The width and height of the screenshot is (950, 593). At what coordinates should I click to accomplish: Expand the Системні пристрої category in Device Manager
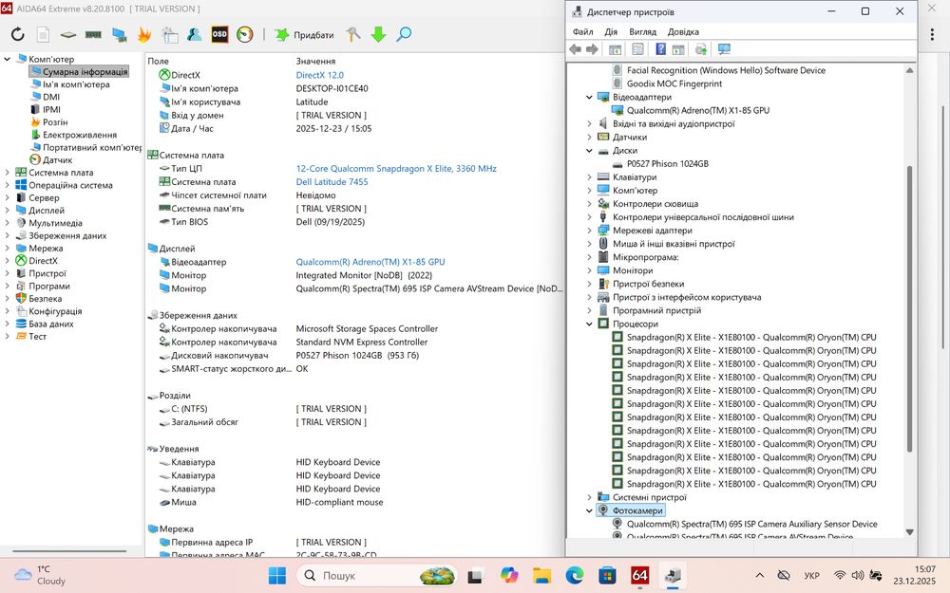[589, 497]
